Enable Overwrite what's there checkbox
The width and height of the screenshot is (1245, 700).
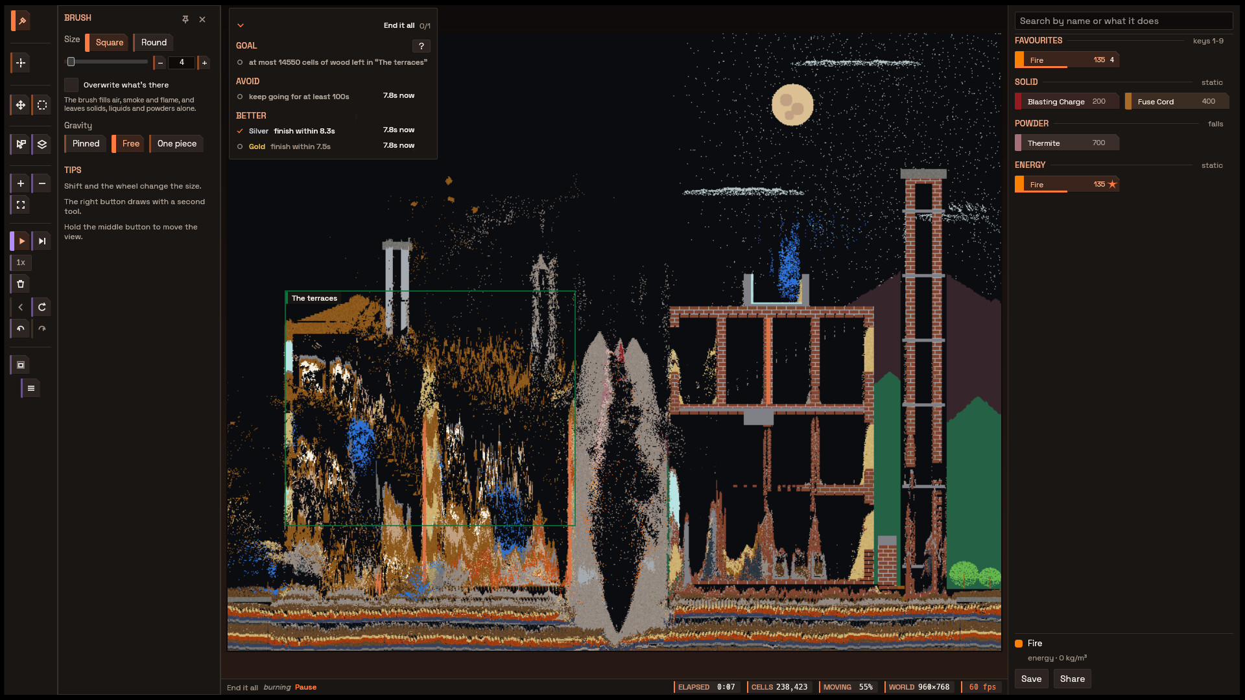[71, 85]
